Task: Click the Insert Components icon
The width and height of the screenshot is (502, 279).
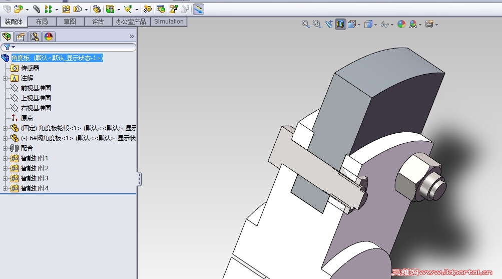Action: pos(18,9)
